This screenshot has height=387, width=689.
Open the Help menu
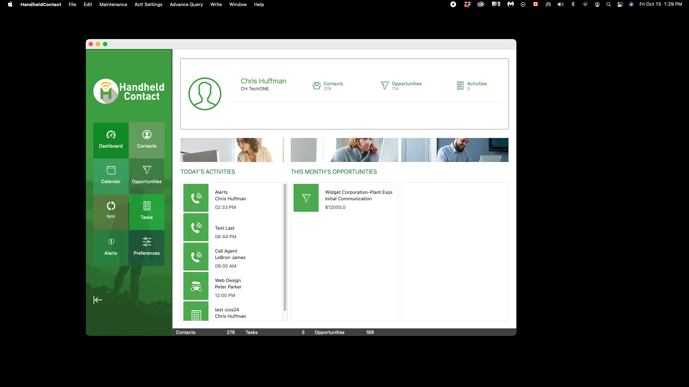(x=259, y=4)
